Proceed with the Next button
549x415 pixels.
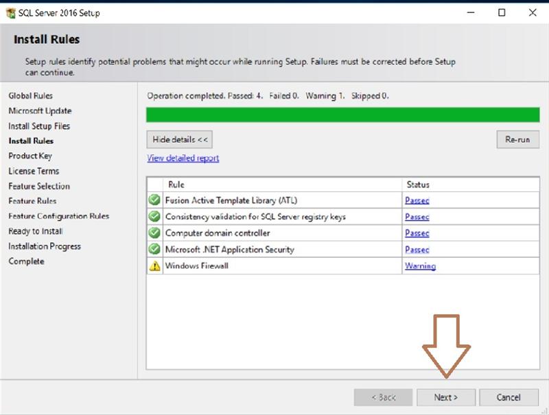(445, 397)
